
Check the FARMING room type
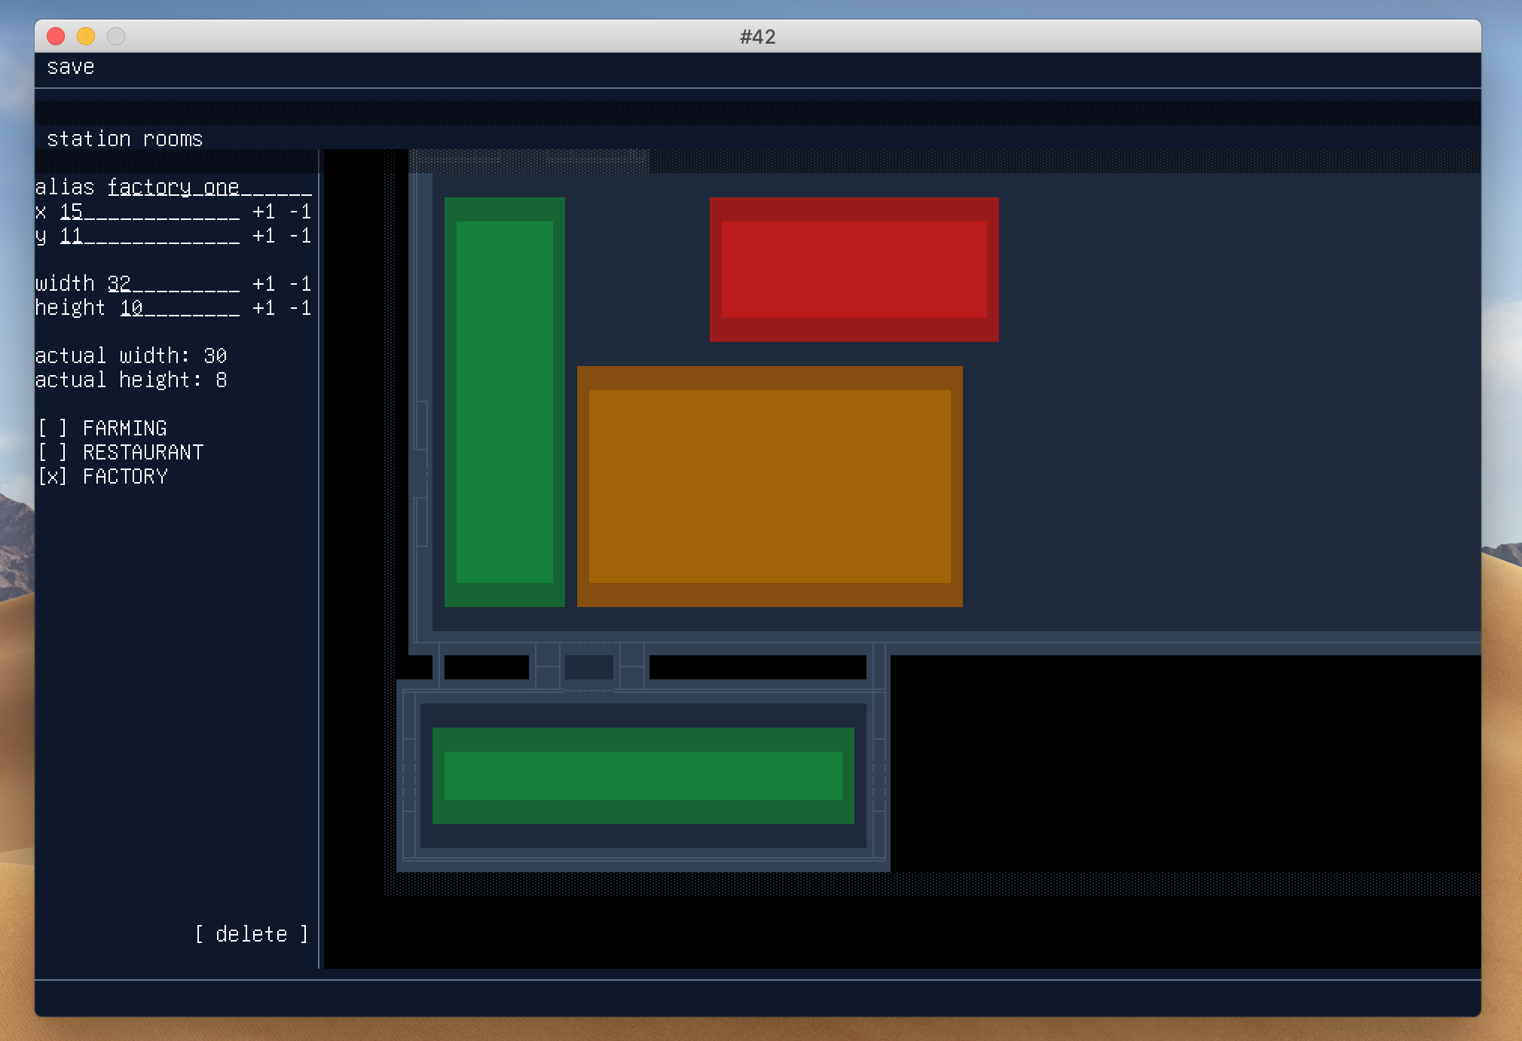[53, 429]
